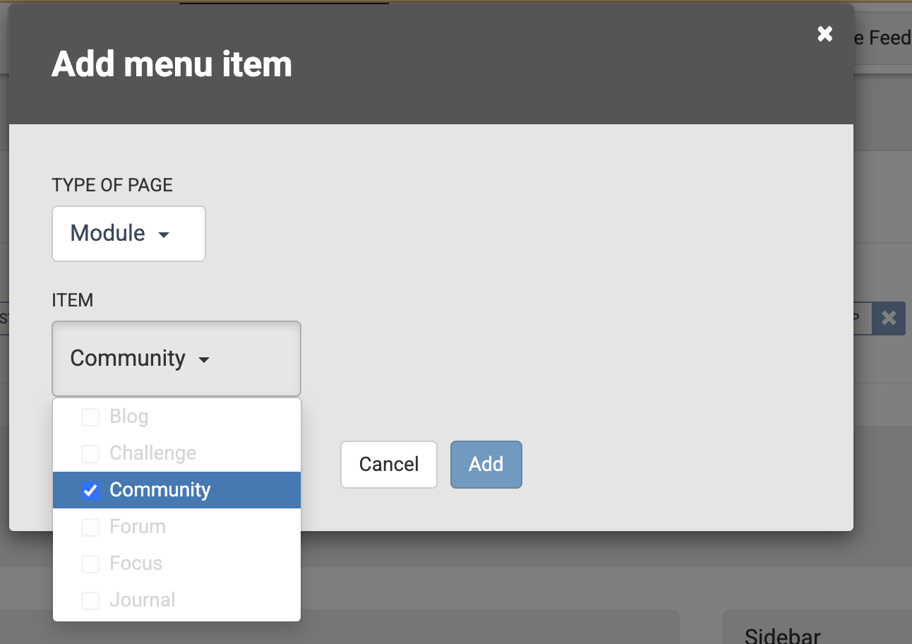Tick the Journal checkbox
Viewport: 912px width, 644px height.
pos(90,601)
